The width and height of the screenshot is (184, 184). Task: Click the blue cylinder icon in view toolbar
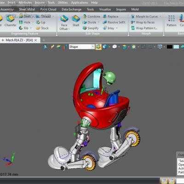click(x=105, y=46)
